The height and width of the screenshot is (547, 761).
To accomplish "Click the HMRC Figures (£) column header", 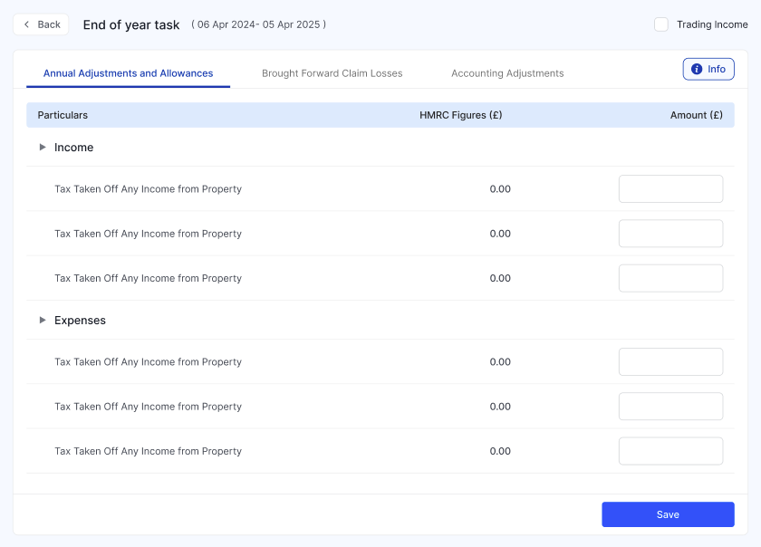I will coord(460,115).
